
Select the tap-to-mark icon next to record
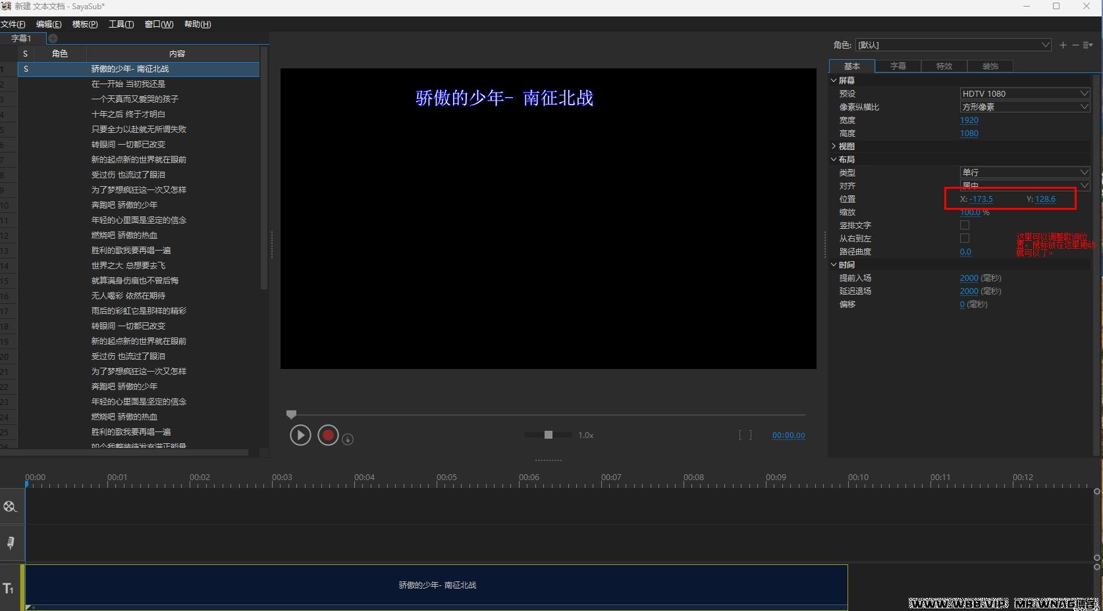point(348,439)
